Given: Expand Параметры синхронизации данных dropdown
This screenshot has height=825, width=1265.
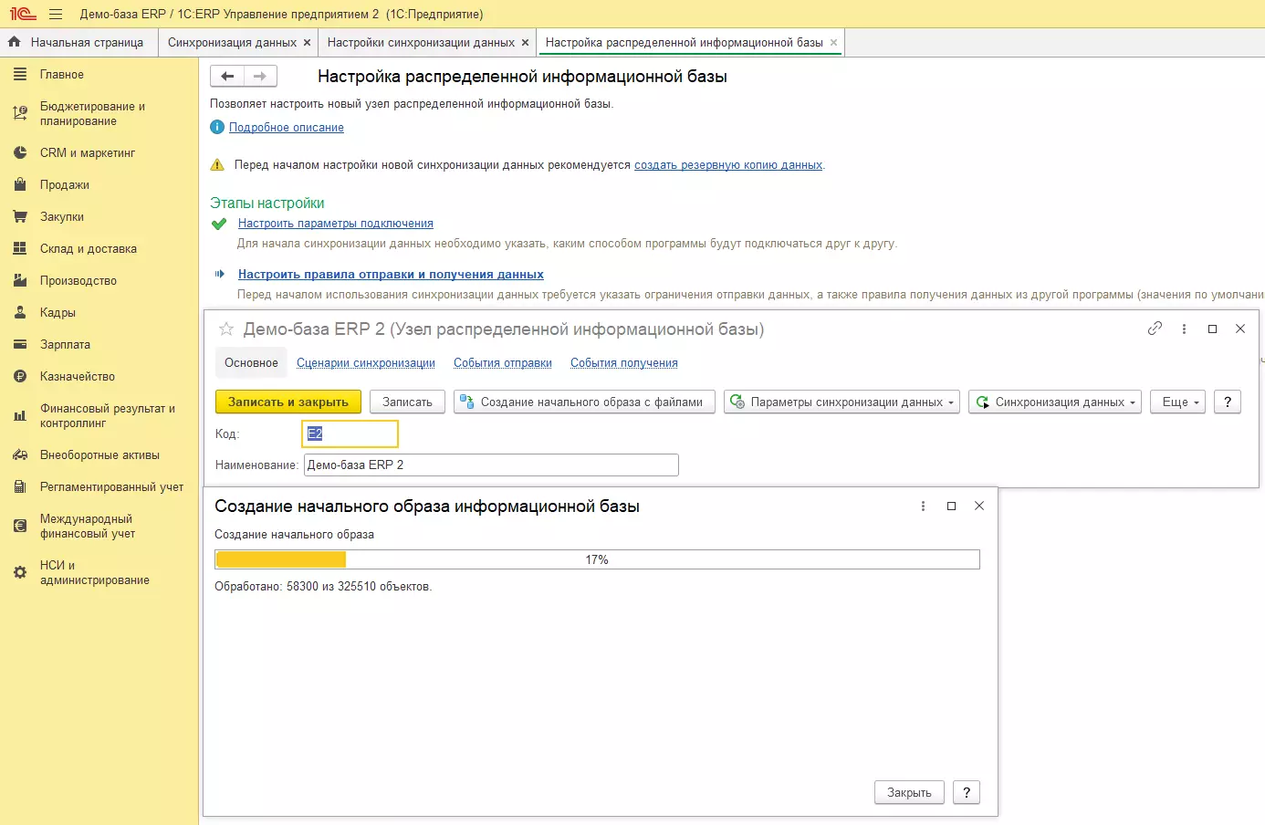Looking at the screenshot, I should pyautogui.click(x=842, y=402).
